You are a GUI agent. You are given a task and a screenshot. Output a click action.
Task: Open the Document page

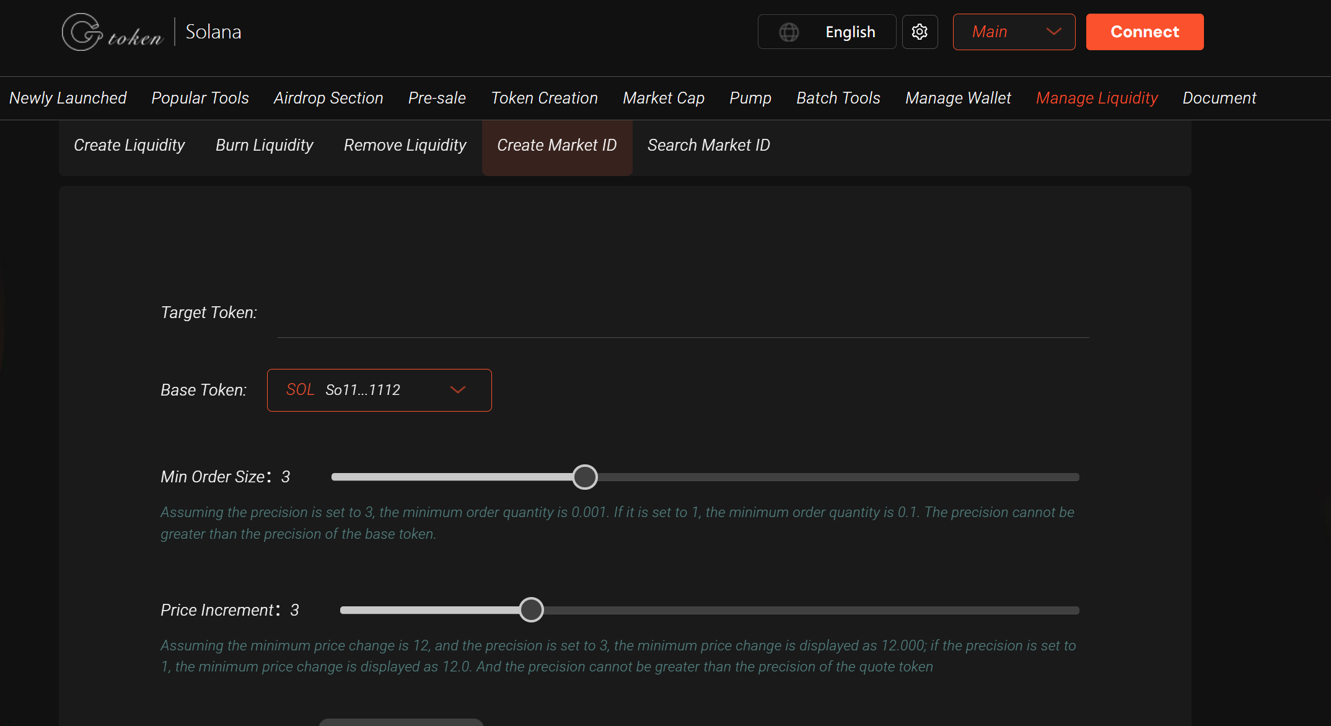tap(1219, 97)
